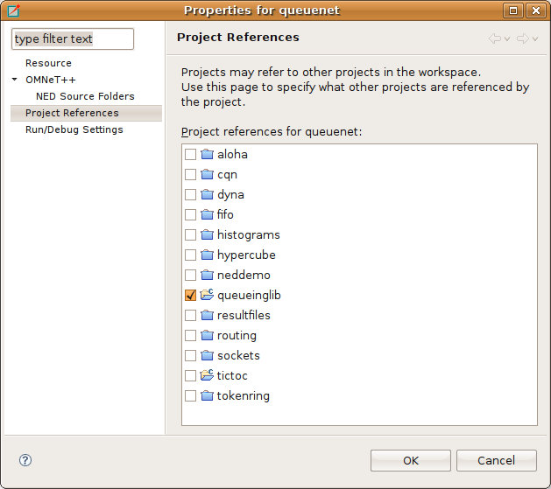The height and width of the screenshot is (489, 551).
Task: Collapse the OMNeT++ tree node
Action: (14, 80)
